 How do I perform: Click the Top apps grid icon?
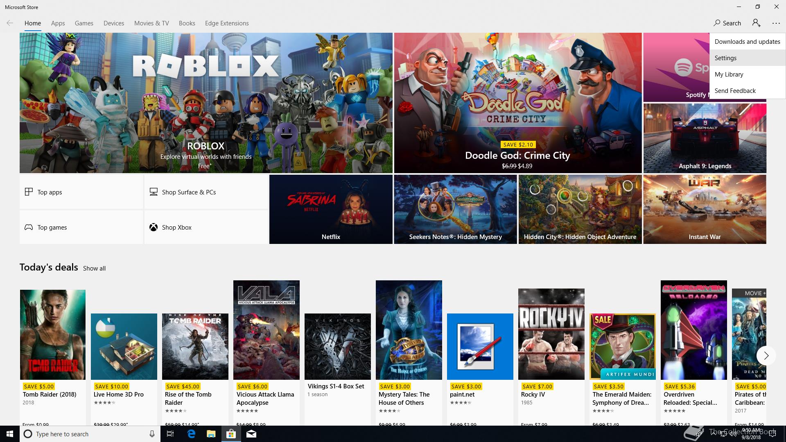click(29, 192)
